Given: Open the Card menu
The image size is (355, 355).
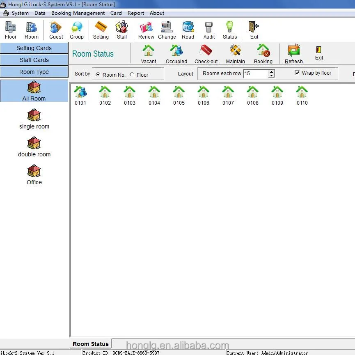Looking at the screenshot, I should 116,13.
